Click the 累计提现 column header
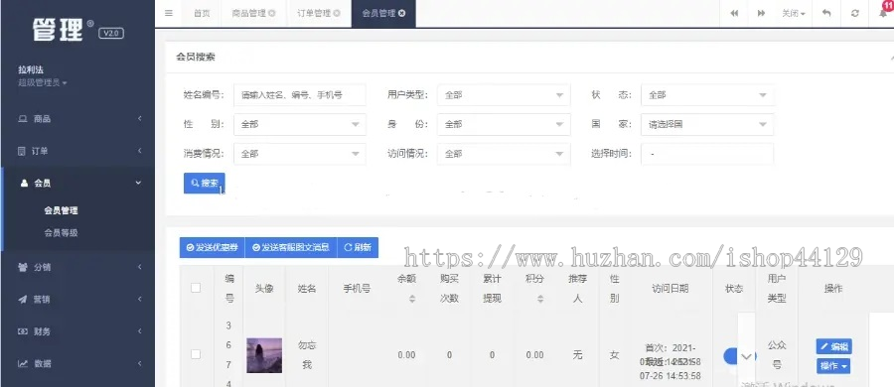 (492, 289)
